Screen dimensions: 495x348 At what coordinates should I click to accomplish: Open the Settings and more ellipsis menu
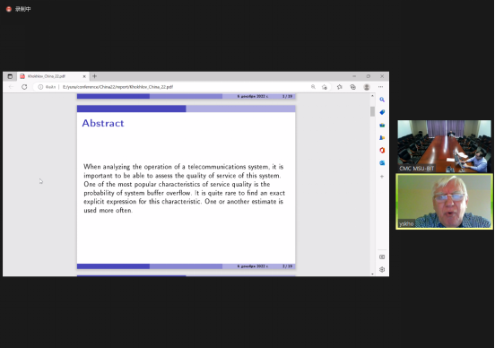[x=381, y=87]
